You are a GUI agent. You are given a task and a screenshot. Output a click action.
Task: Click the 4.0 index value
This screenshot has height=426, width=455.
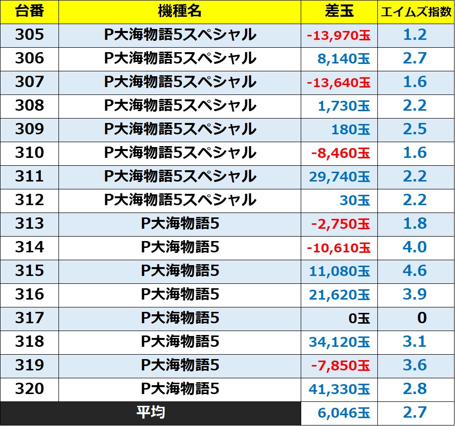click(x=415, y=247)
